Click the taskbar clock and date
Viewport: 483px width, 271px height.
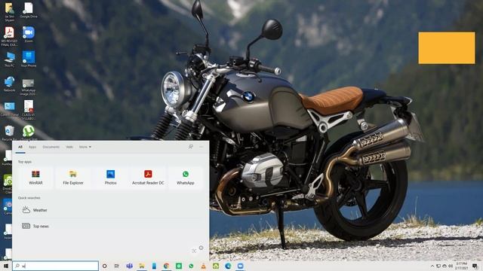461,266
